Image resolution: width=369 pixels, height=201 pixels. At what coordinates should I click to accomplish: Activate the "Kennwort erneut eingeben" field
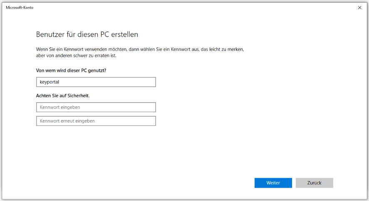pos(96,121)
